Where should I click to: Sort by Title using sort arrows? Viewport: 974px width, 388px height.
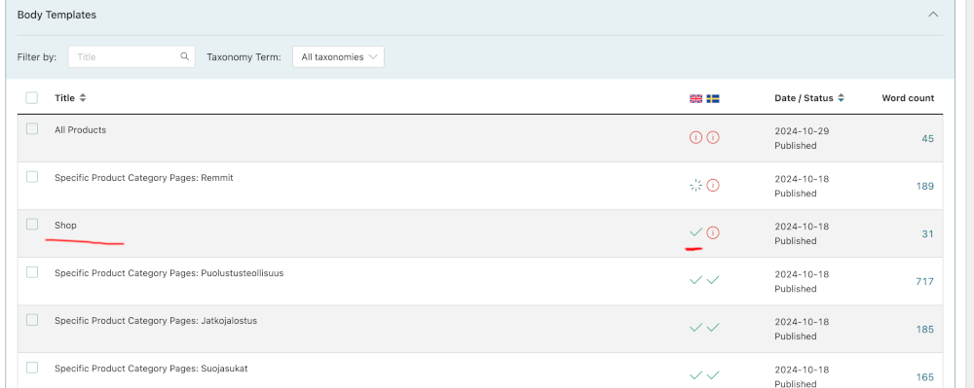click(x=83, y=98)
